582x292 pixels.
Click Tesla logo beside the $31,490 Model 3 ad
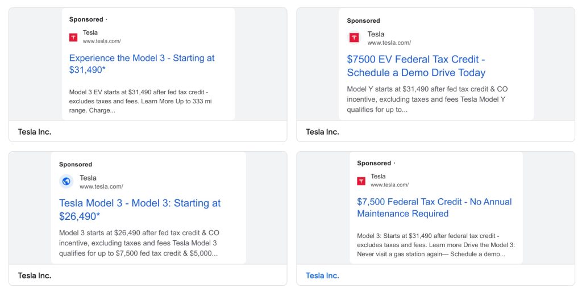pyautogui.click(x=73, y=37)
